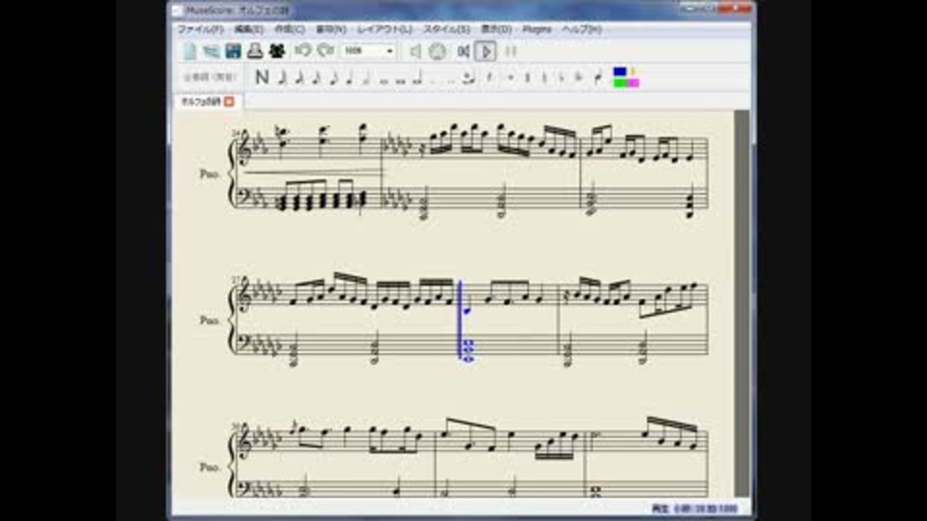Click the tie icon in note toolbar
The image size is (927, 521).
point(469,77)
